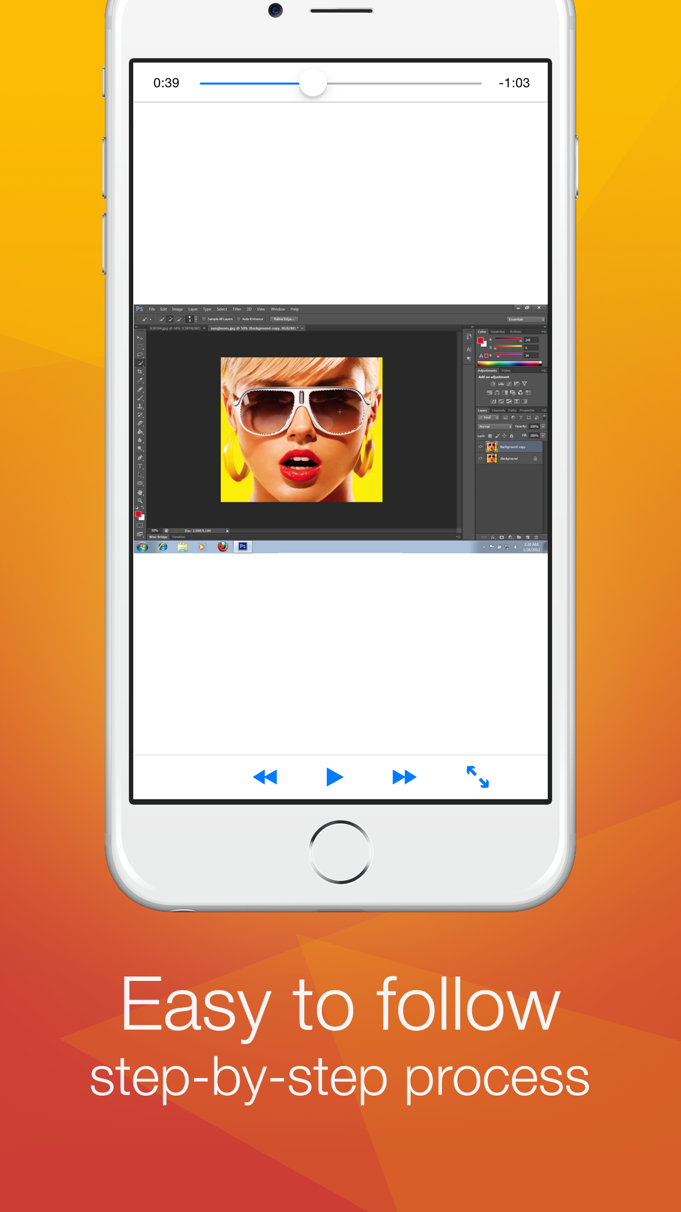Image resolution: width=681 pixels, height=1212 pixels.
Task: Toggle Quick Mask mode icon
Action: pyautogui.click(x=140, y=525)
